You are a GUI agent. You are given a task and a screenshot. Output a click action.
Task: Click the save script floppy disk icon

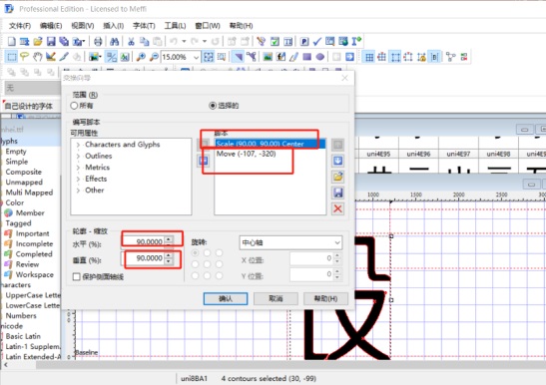pyautogui.click(x=337, y=192)
